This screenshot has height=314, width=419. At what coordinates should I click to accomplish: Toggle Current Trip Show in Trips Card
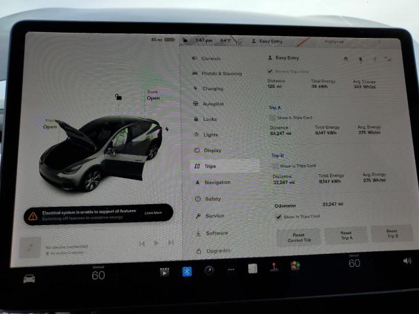[270, 71]
